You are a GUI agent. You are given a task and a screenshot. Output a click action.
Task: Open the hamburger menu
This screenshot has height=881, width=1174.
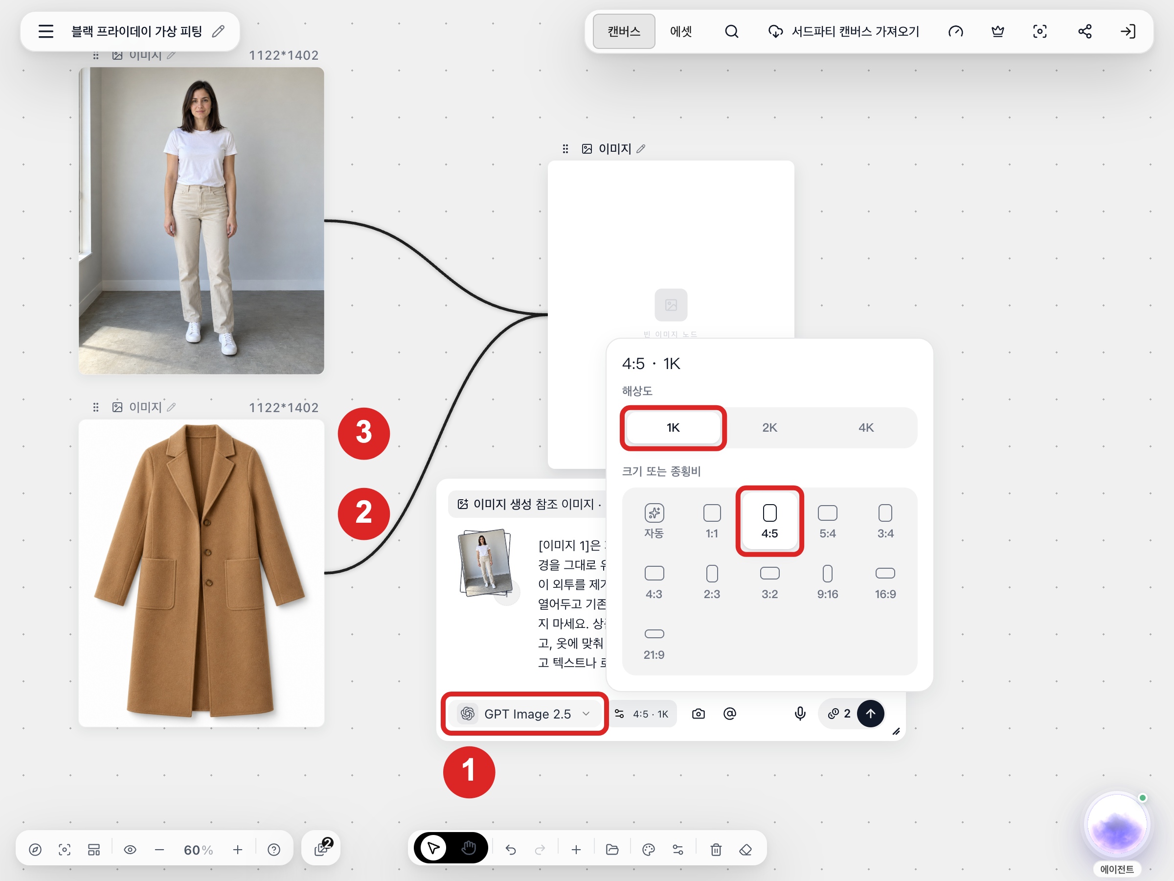(46, 31)
